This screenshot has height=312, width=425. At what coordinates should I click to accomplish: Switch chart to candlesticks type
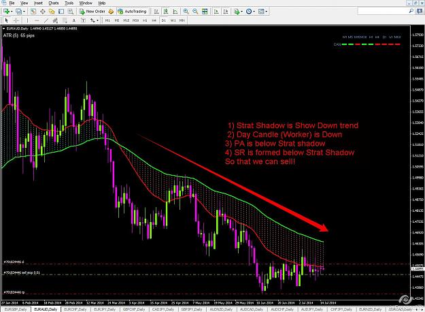(166, 12)
